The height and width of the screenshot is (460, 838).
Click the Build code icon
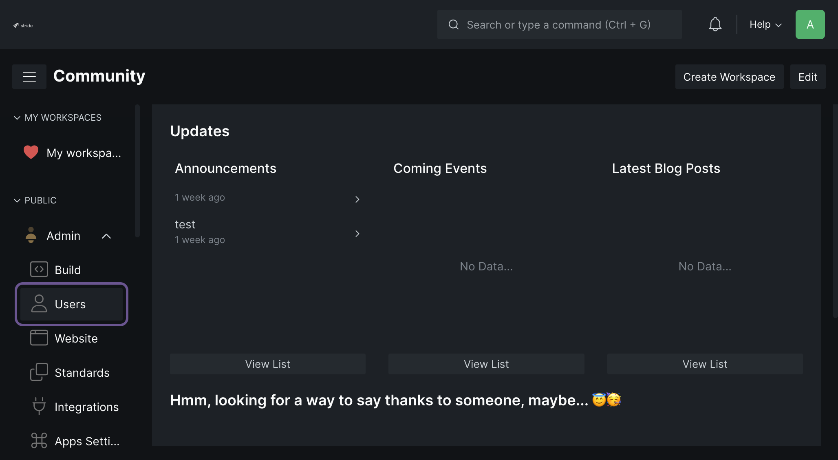click(39, 270)
